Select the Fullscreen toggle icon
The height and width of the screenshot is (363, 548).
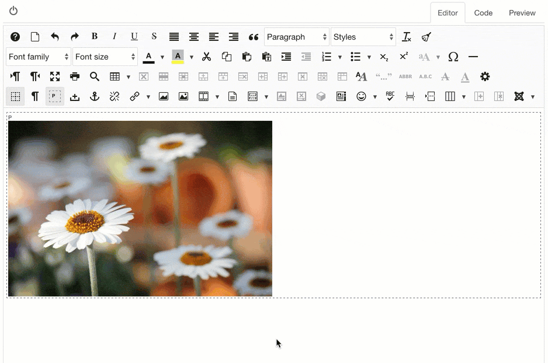55,76
